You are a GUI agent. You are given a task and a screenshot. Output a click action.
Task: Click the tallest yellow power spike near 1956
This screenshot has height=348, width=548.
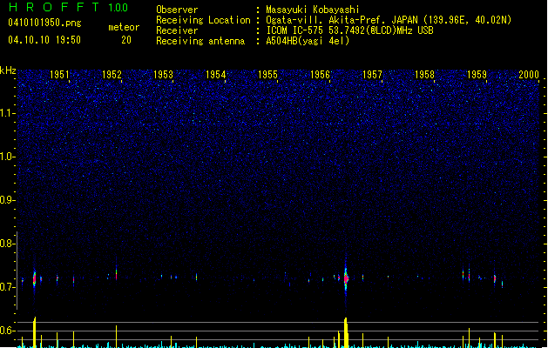[x=346, y=332]
